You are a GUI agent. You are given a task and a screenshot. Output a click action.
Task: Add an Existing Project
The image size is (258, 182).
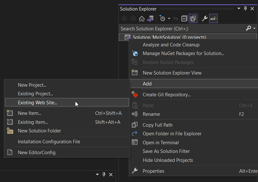click(x=35, y=94)
